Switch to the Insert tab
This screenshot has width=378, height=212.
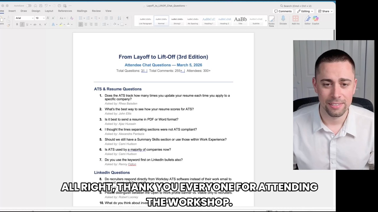tap(12, 11)
